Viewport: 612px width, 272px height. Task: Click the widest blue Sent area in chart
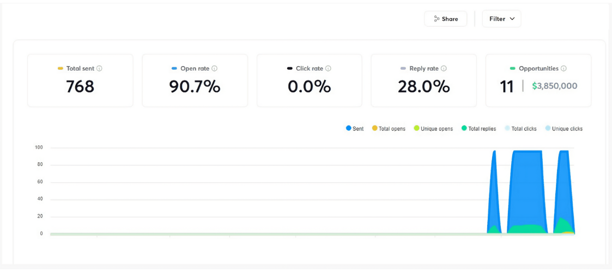click(527, 185)
